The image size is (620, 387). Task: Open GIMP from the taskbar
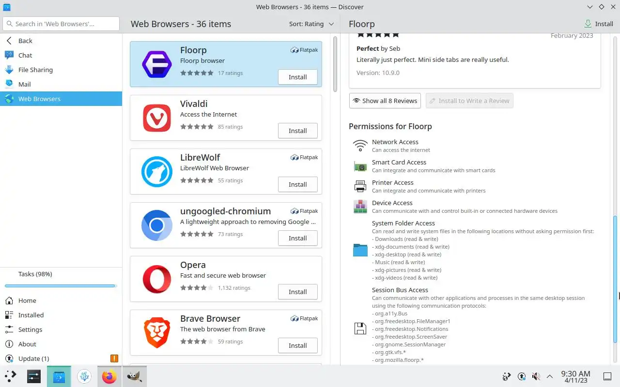click(x=134, y=376)
